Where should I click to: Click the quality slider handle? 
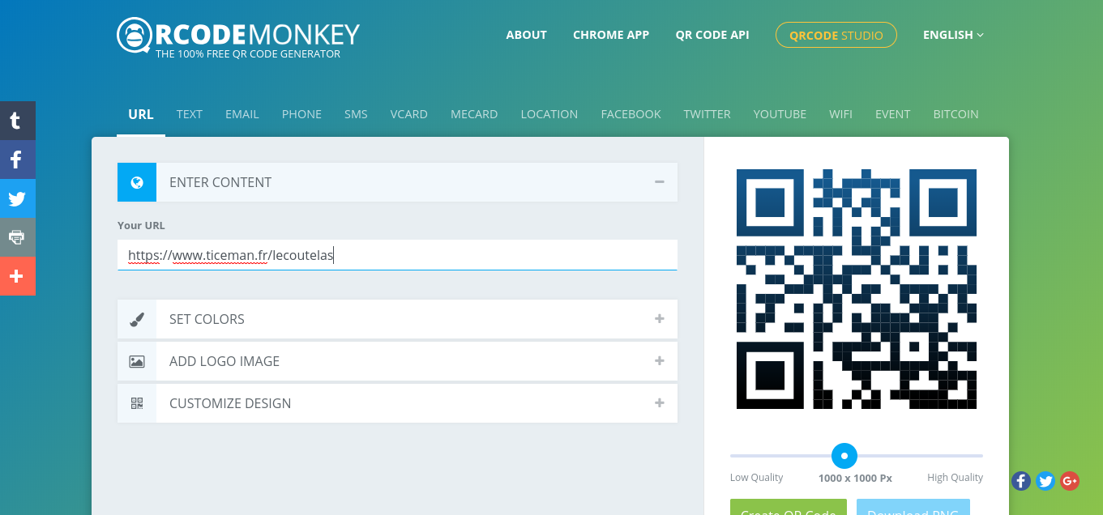[844, 456]
